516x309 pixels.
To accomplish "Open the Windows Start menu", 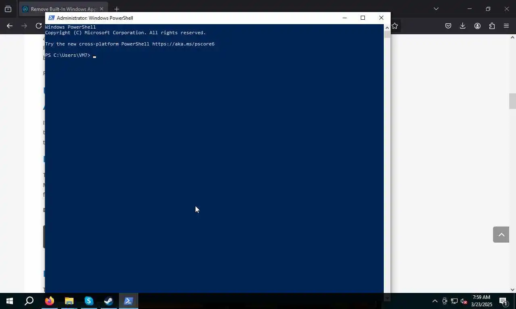I will tap(10, 301).
